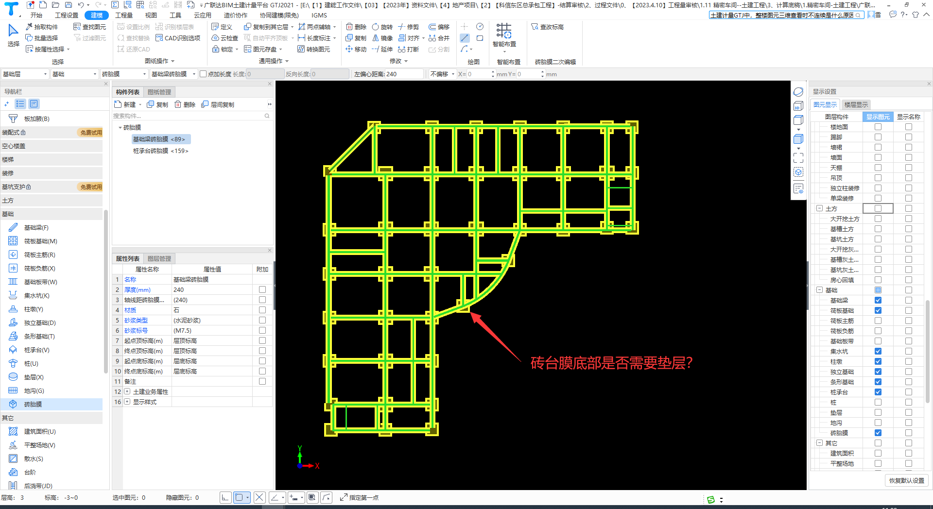The image size is (933, 509).
Task: Click the 镜像 mirror tool
Action: pyautogui.click(x=382, y=38)
